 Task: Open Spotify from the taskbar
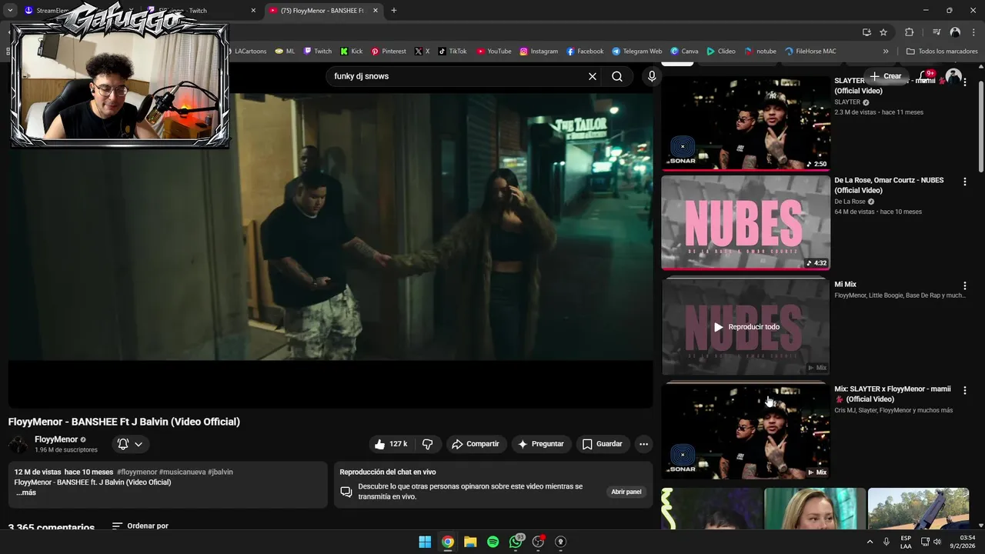[x=493, y=542]
